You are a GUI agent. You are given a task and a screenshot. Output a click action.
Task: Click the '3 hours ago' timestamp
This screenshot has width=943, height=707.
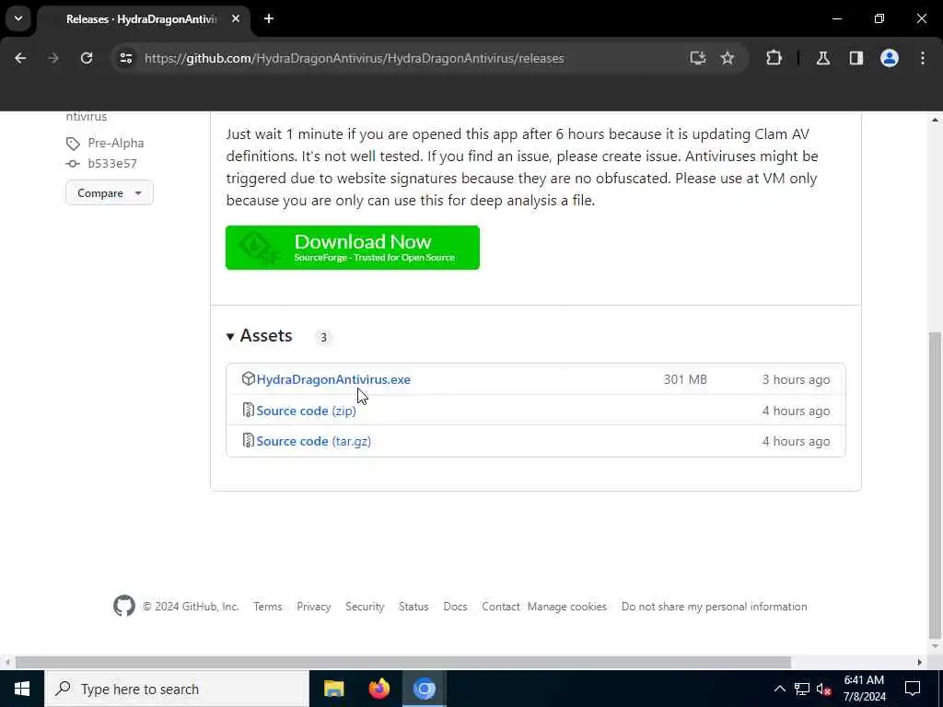click(x=796, y=379)
